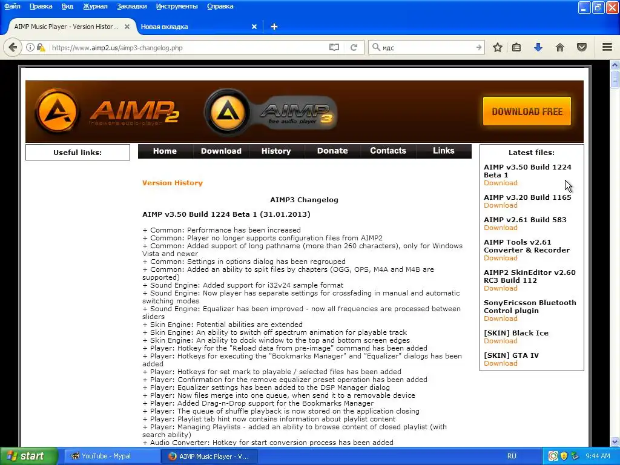This screenshot has height=465, width=620.
Task: Open the Вид menu
Action: tap(67, 6)
